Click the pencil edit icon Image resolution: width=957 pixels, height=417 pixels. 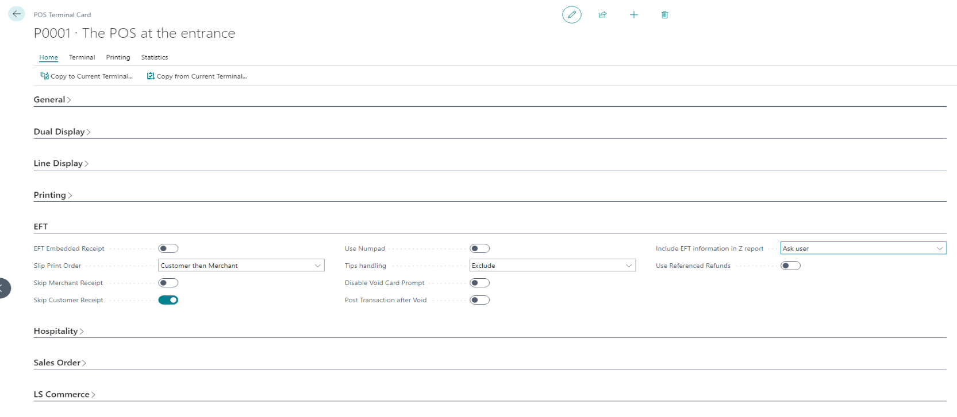(571, 15)
